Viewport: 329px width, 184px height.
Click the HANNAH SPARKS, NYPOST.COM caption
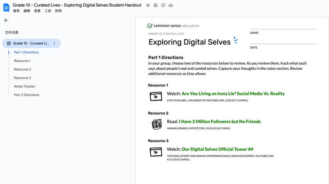[x=198, y=128]
